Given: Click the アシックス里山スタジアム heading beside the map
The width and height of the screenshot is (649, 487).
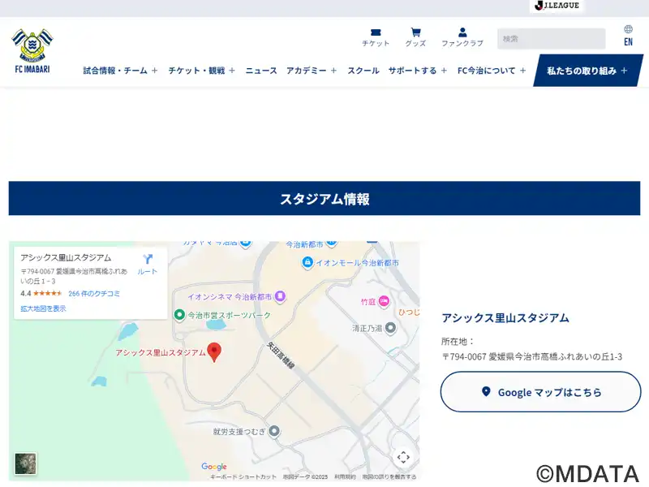Looking at the screenshot, I should [505, 318].
